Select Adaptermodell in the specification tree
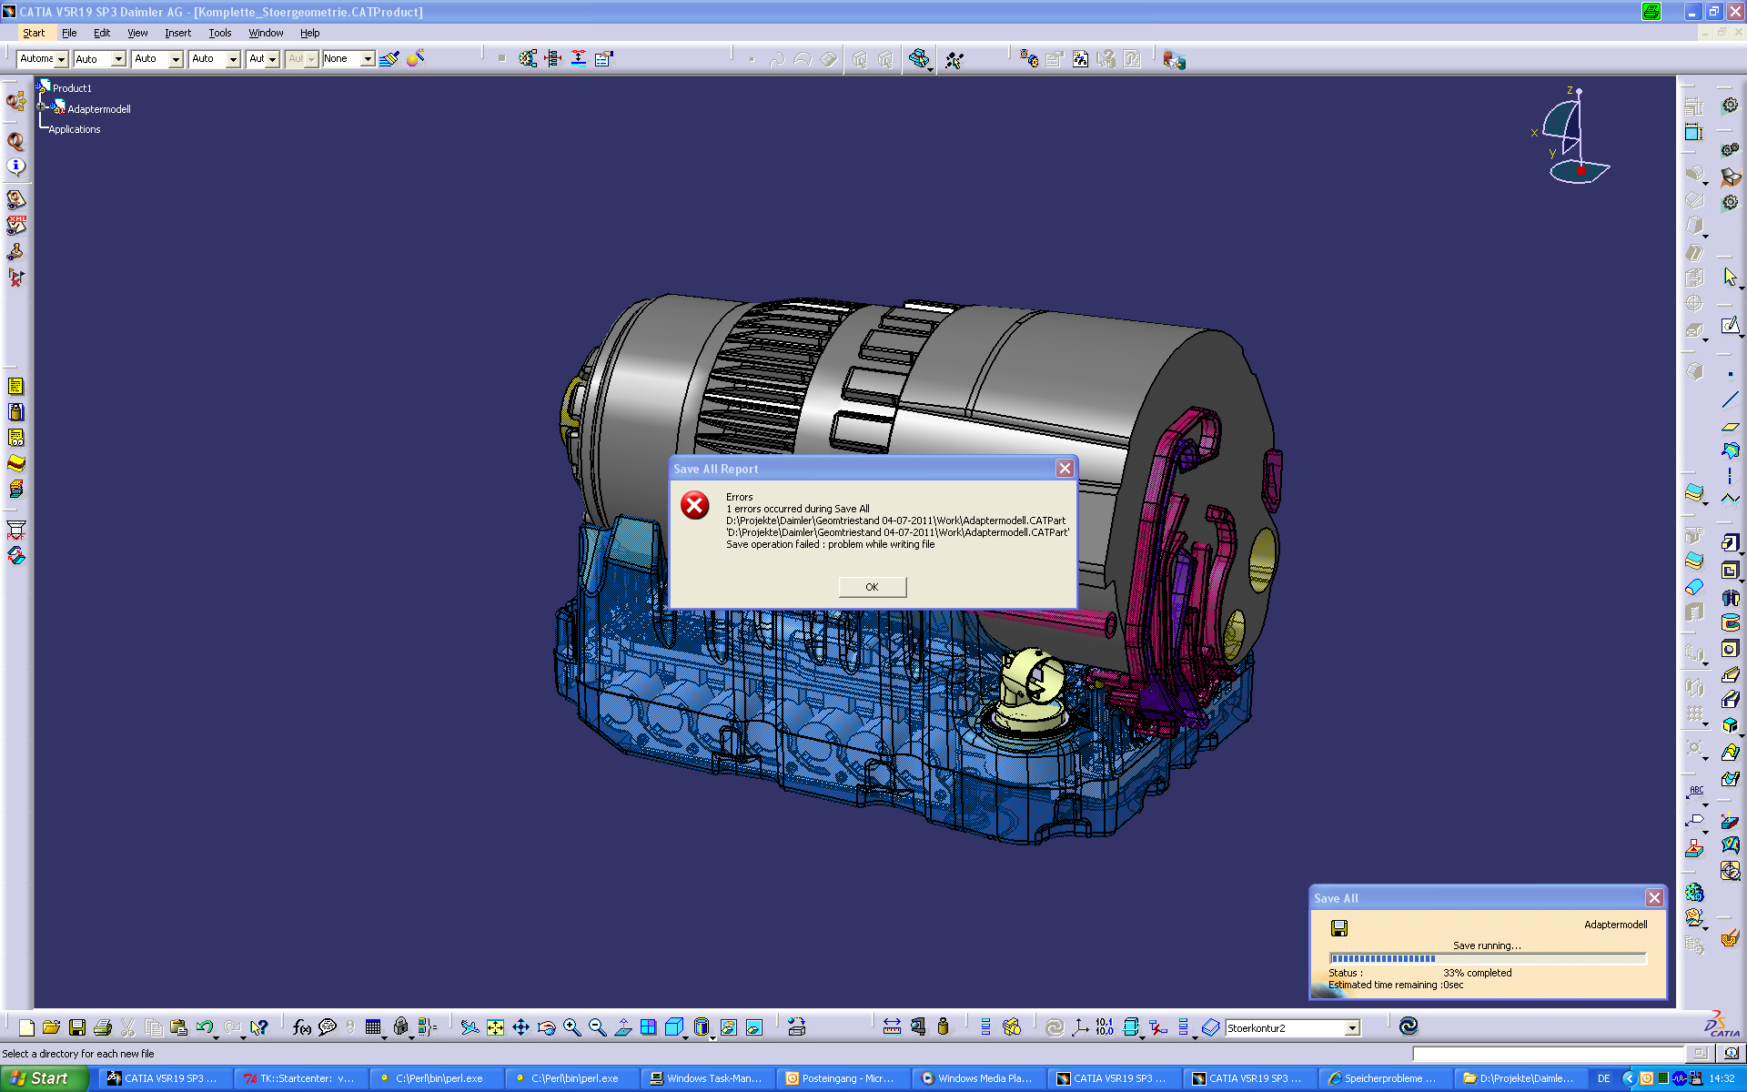This screenshot has width=1747, height=1092. [99, 109]
